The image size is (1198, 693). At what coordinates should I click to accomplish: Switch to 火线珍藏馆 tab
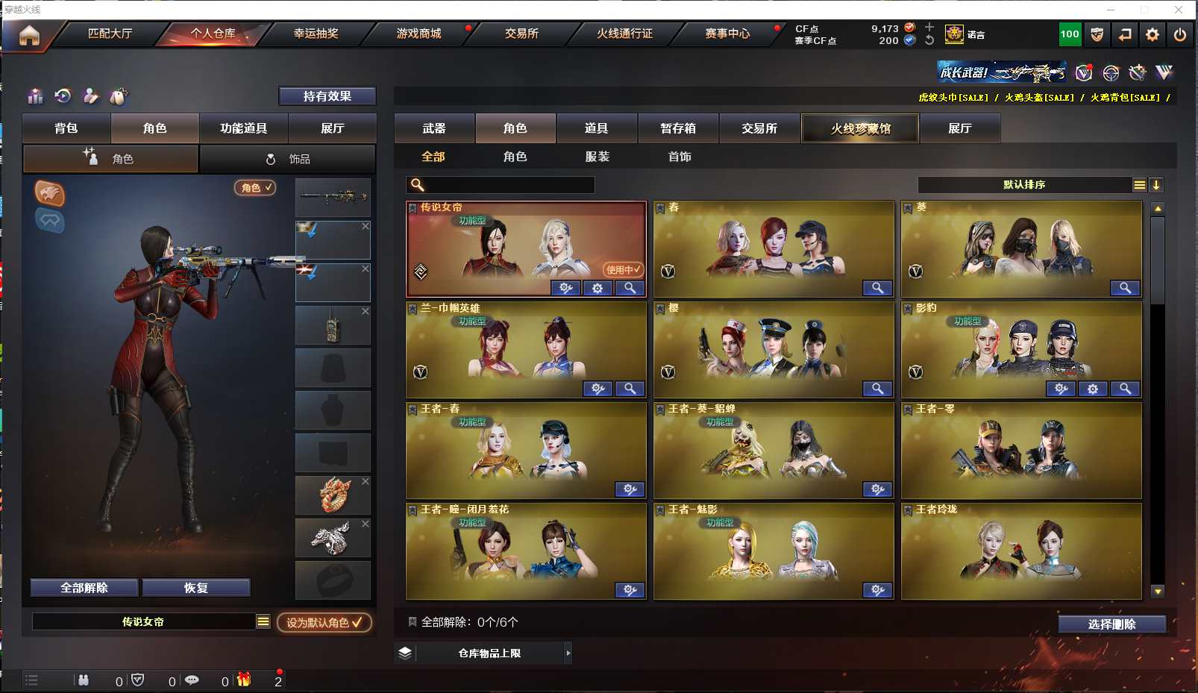pos(860,128)
